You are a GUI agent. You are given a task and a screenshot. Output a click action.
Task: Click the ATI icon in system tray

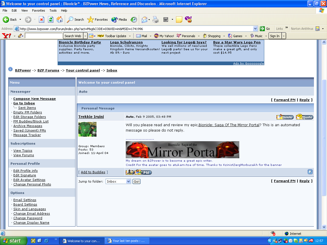tap(311, 241)
